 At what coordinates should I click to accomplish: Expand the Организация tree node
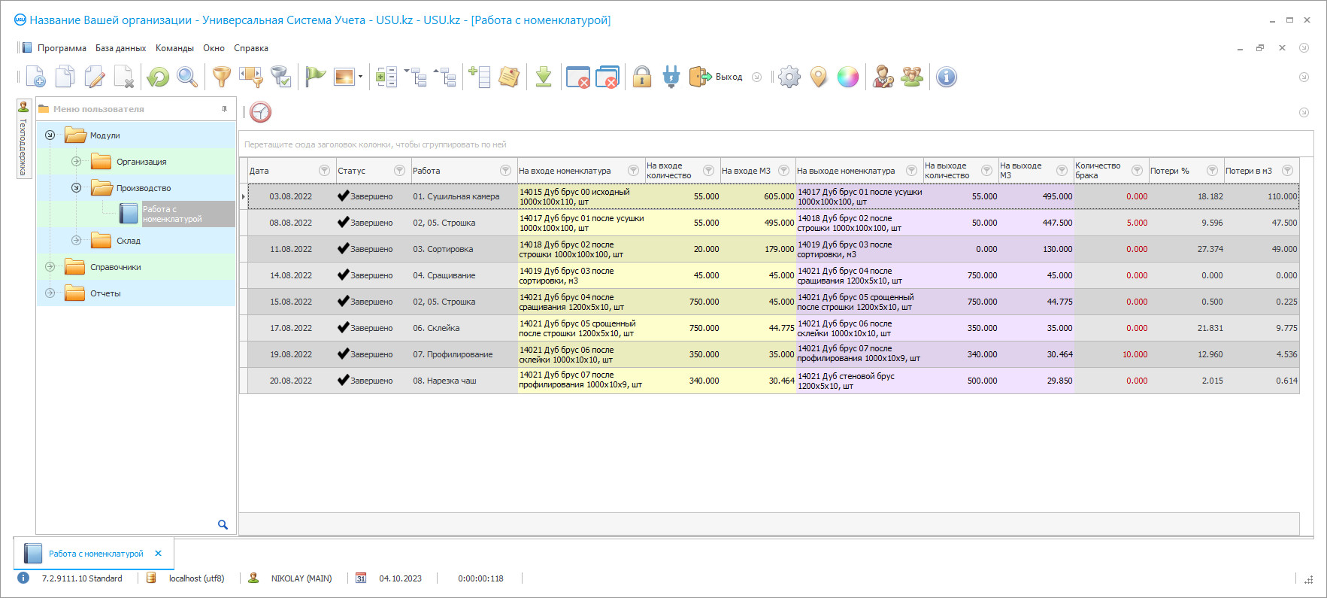coord(76,162)
